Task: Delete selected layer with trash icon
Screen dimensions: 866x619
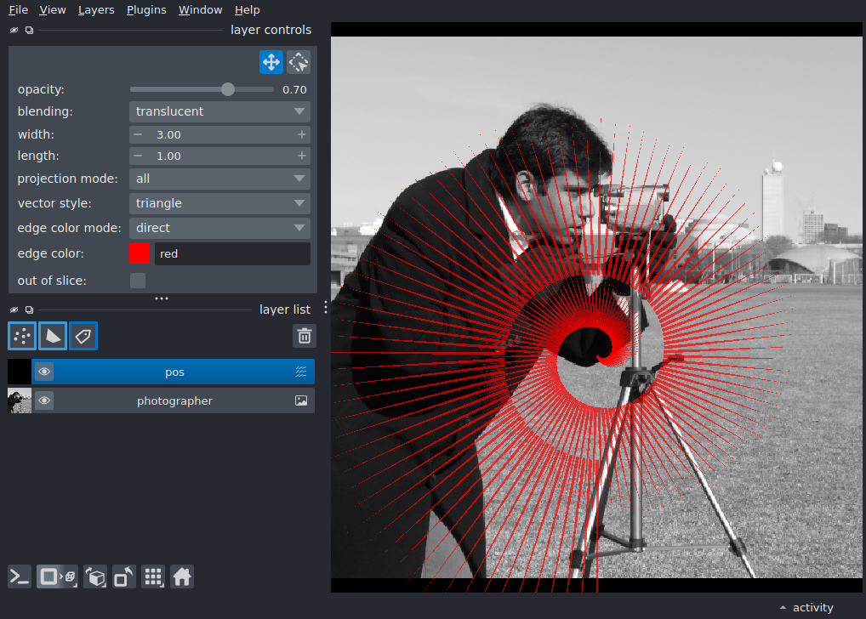Action: coord(305,336)
